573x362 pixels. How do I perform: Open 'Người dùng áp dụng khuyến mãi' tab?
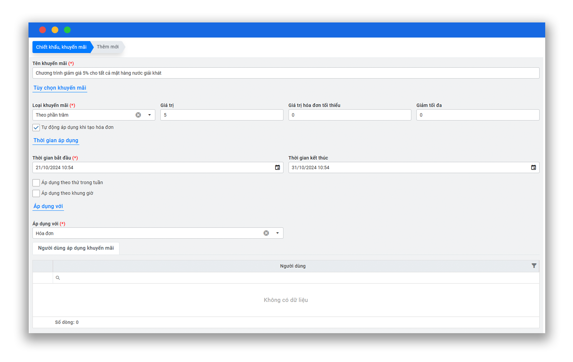[76, 248]
